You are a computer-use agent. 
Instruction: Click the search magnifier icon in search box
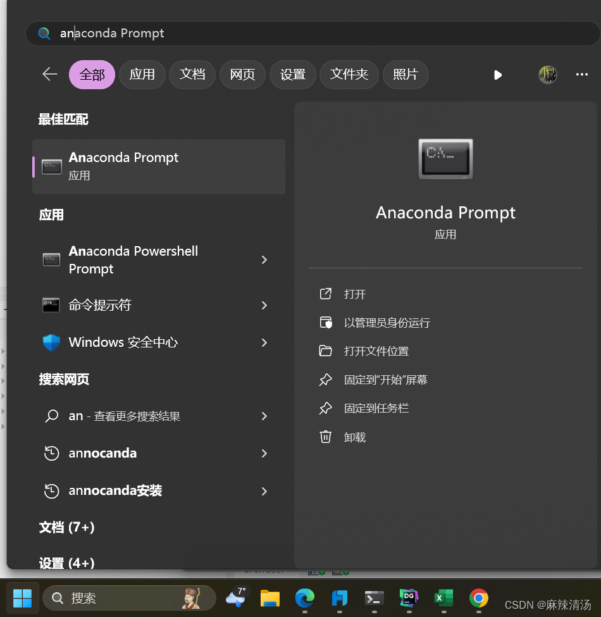pyautogui.click(x=44, y=34)
